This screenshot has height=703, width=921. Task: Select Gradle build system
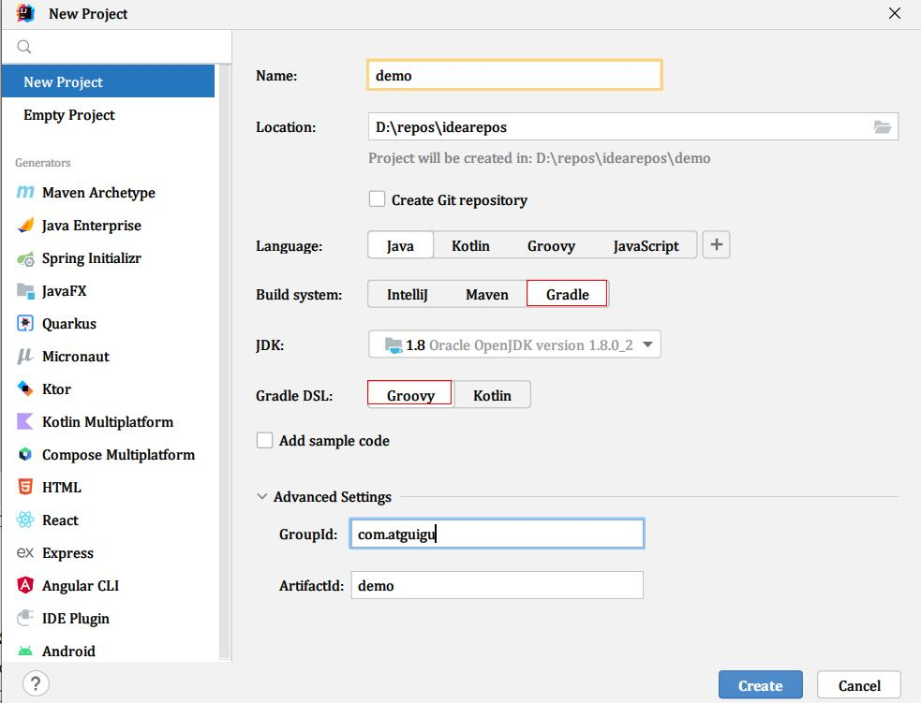[x=568, y=294]
